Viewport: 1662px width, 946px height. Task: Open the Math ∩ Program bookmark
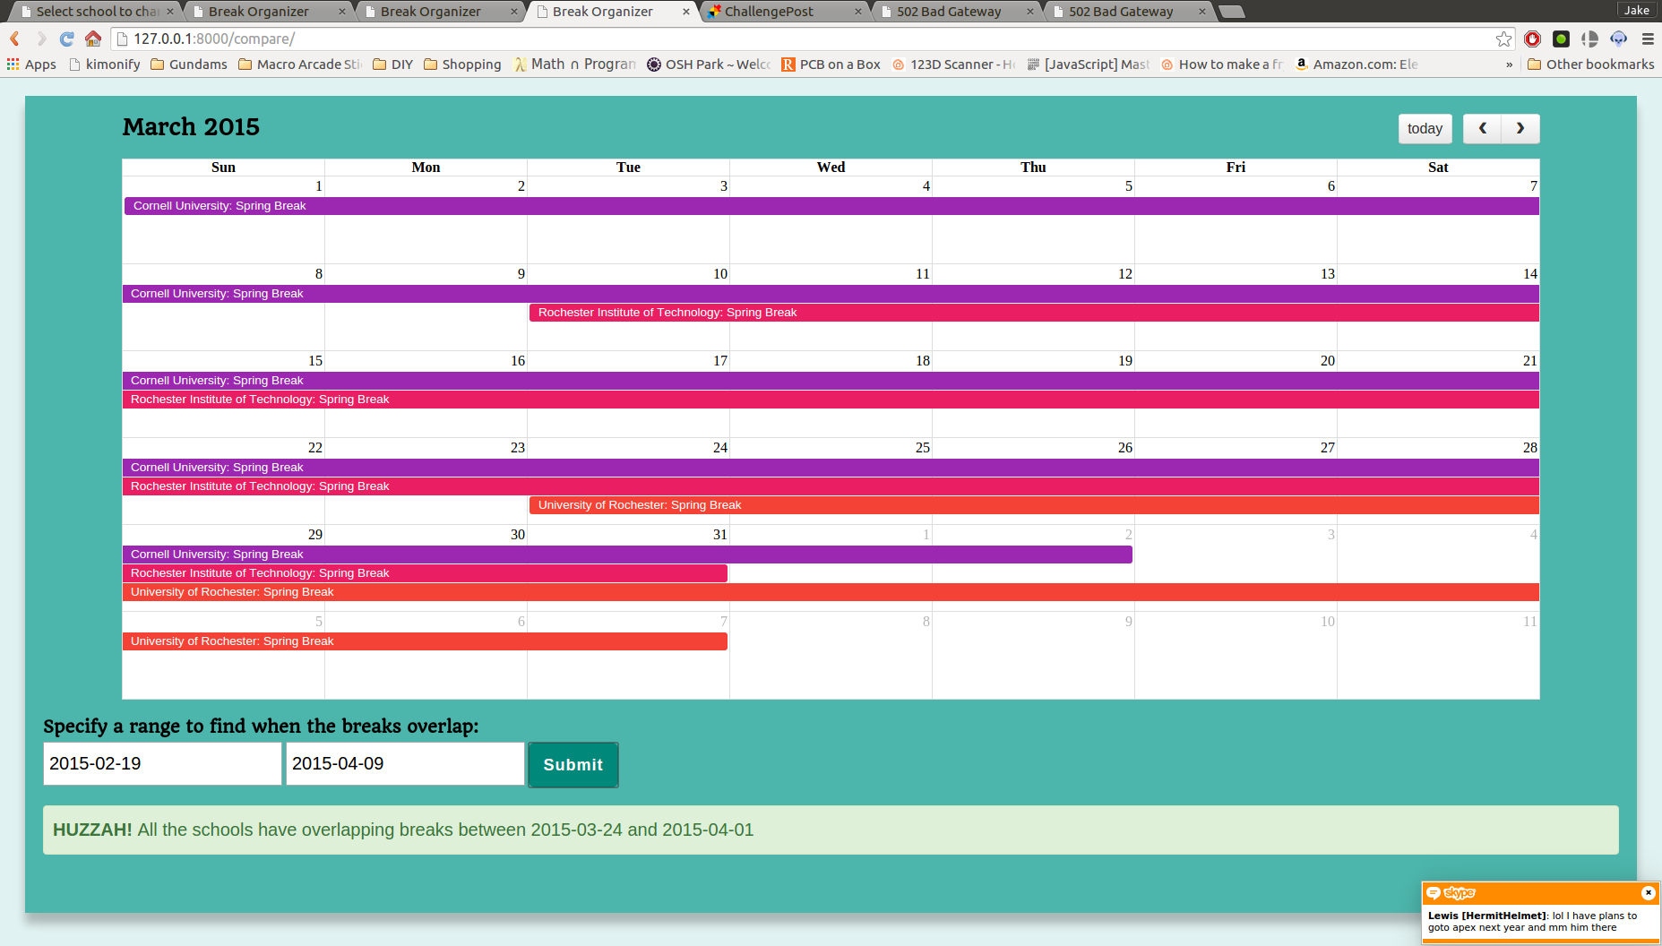574,64
